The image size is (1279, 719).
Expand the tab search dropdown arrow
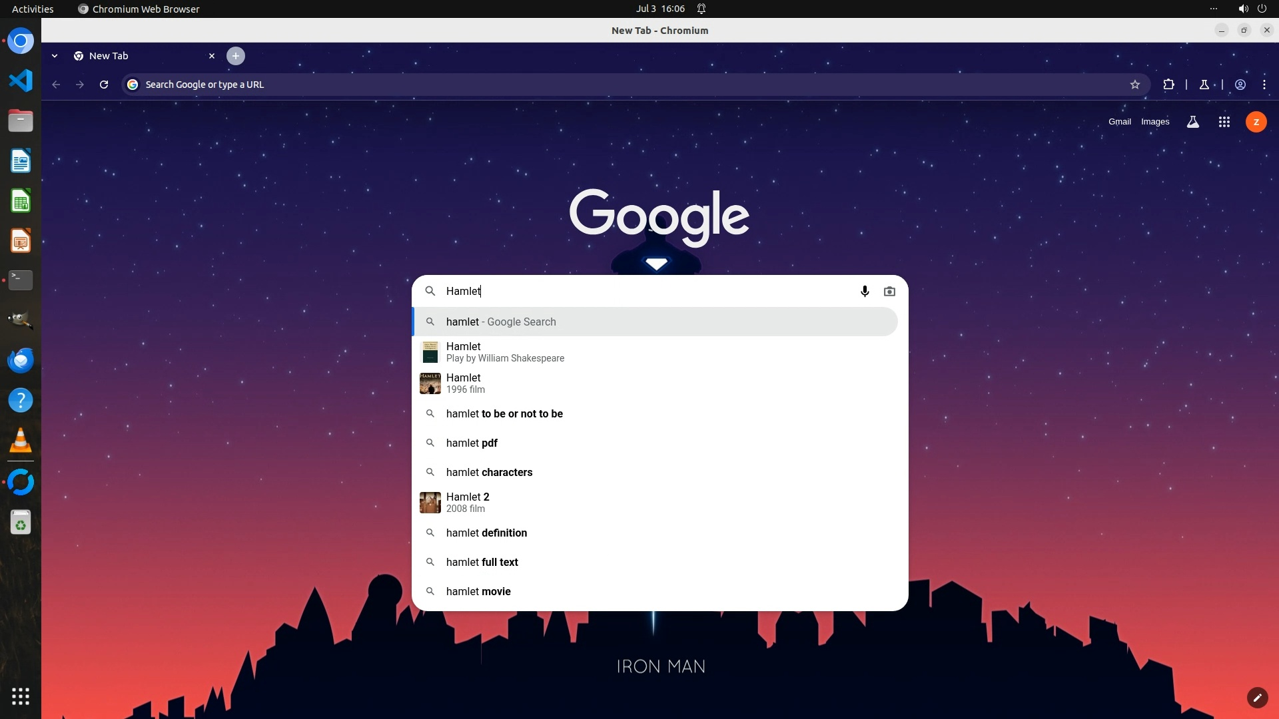55,56
